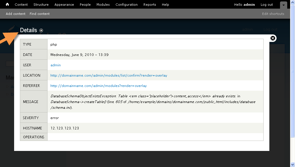Select Modules in the toolbar

pos(103,5)
